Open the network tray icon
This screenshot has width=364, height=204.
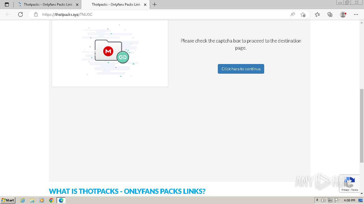point(330,200)
